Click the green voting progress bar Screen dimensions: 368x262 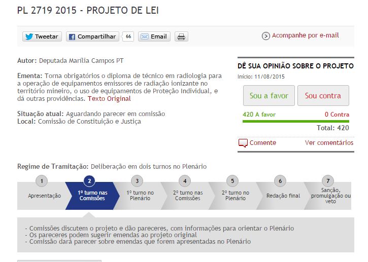pos(296,122)
